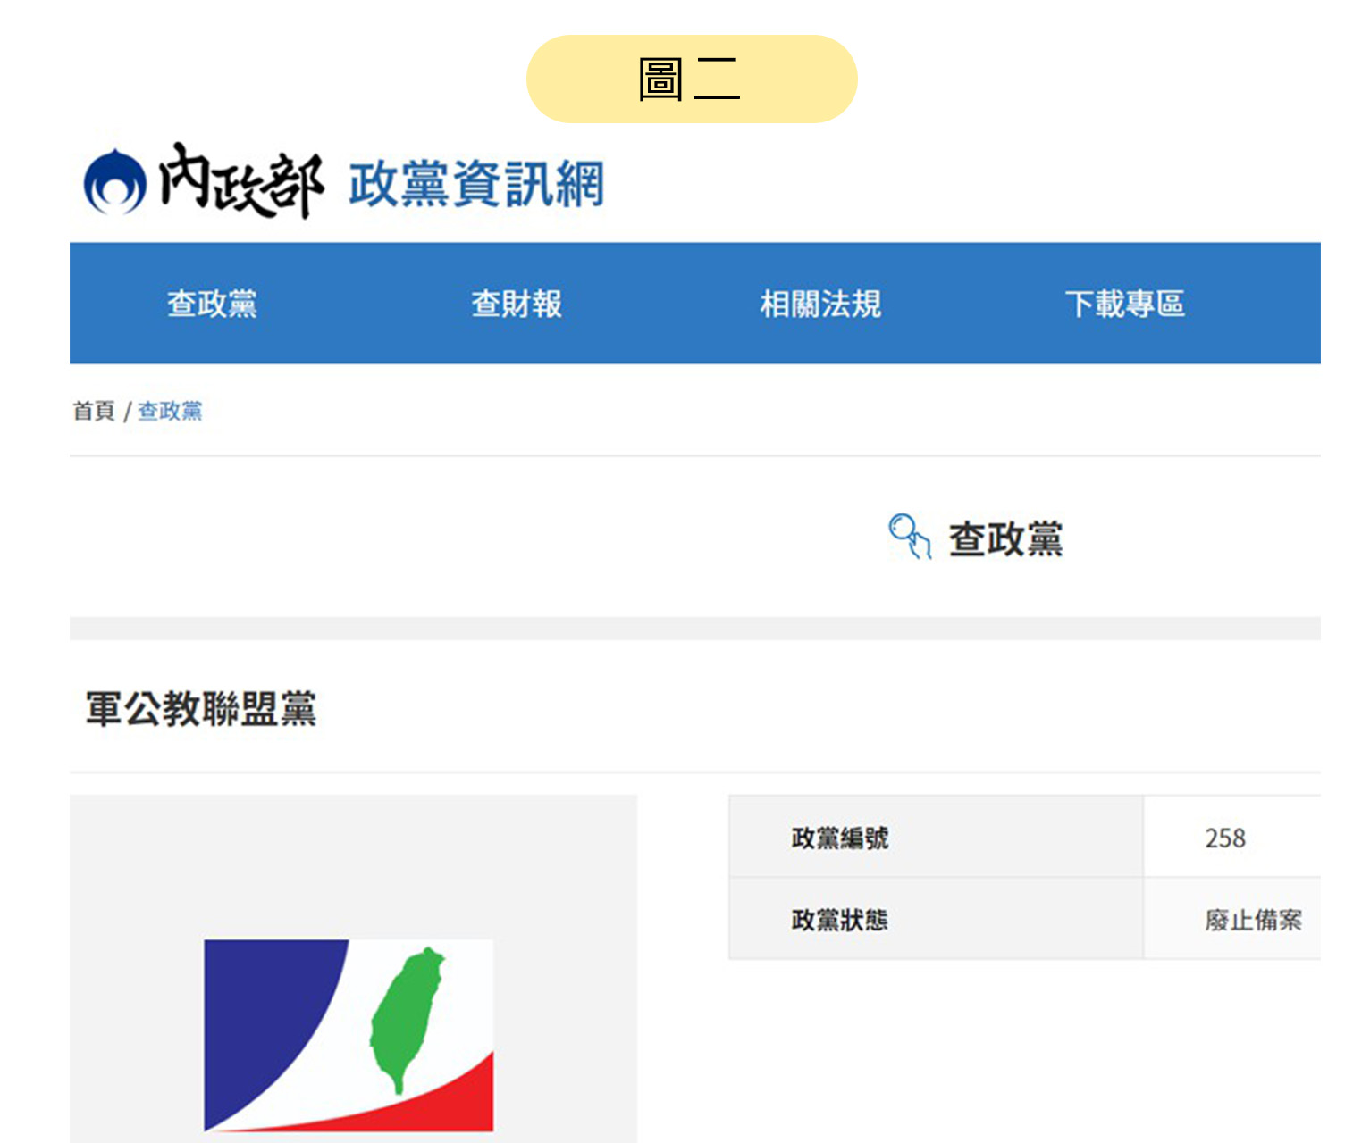Click the 查政黨 section heading
The height and width of the screenshot is (1143, 1370).
1005,539
